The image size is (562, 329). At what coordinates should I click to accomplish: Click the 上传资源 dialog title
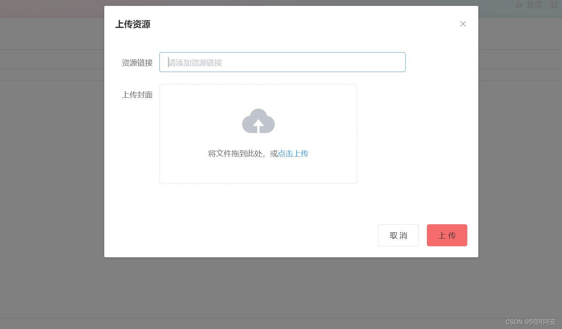point(133,24)
